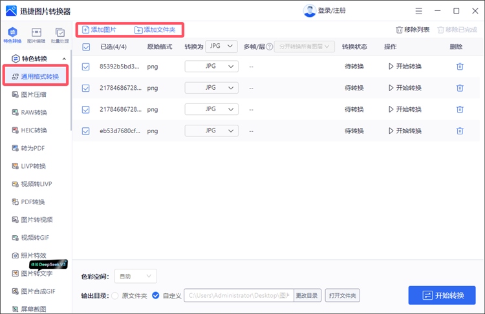Click the 移除已完成 button
The image size is (485, 314).
point(457,30)
